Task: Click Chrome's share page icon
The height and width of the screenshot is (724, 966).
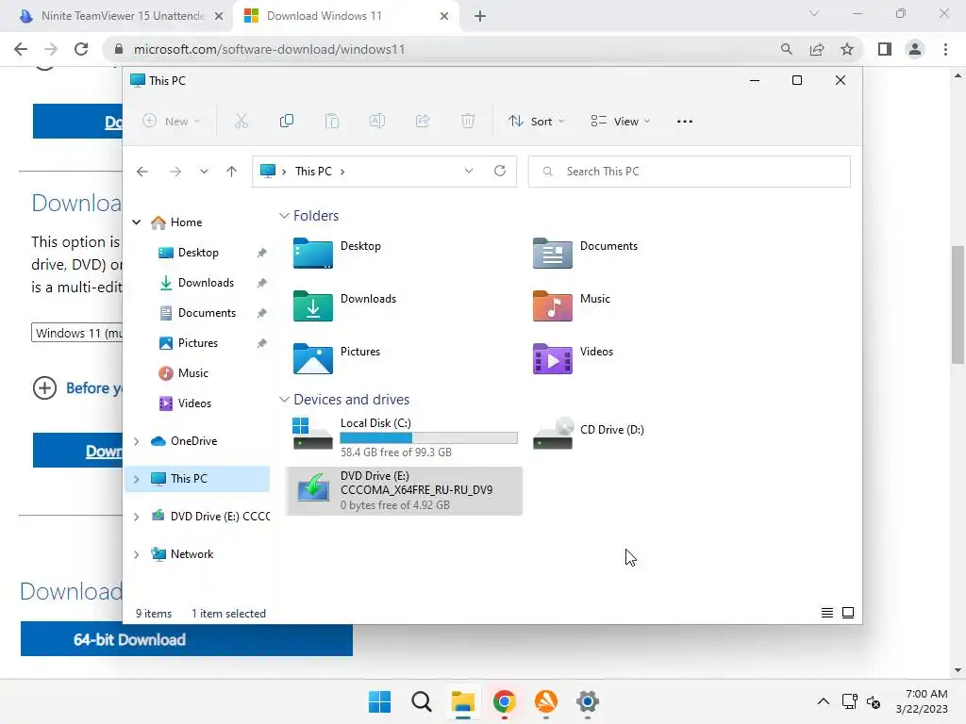Action: pos(817,49)
